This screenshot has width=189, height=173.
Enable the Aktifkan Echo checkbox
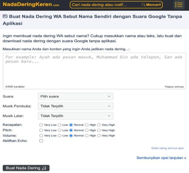pyautogui.click(x=41, y=141)
